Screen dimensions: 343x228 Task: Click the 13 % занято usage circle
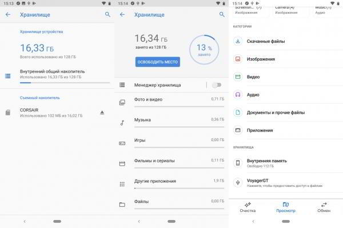(x=204, y=50)
